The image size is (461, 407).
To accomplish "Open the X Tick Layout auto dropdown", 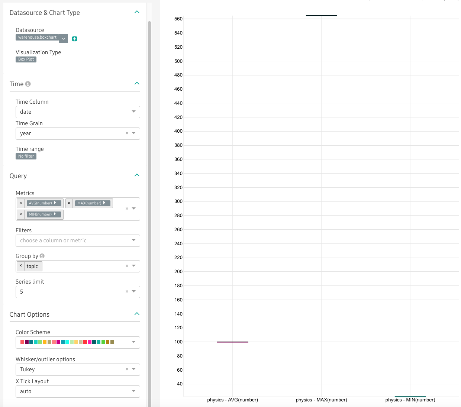I will [78, 391].
